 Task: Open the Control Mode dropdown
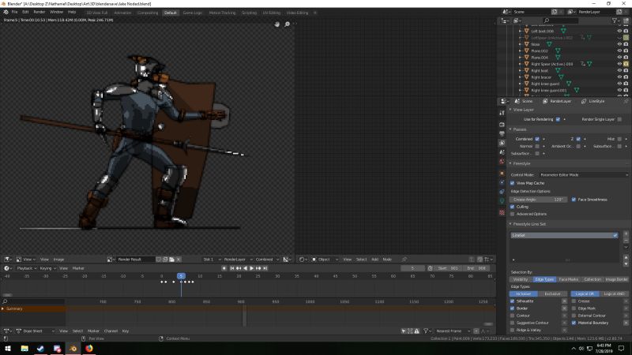click(584, 175)
